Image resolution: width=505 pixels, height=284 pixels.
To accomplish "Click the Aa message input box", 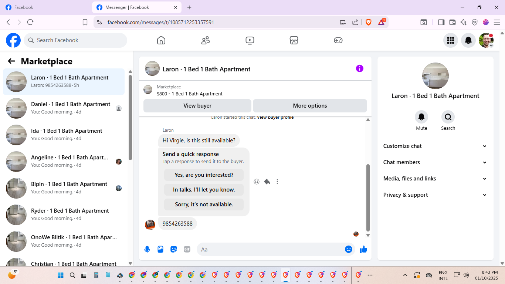I will [276, 249].
